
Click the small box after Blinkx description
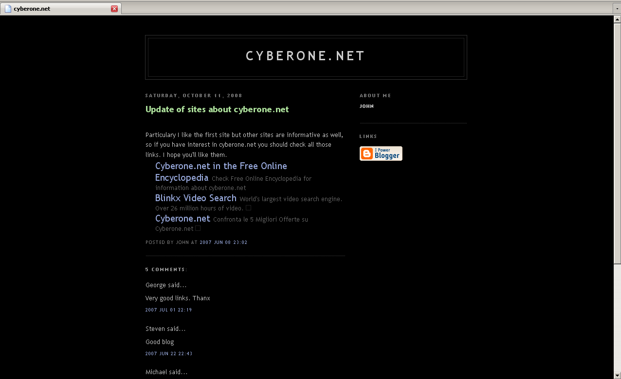pyautogui.click(x=248, y=208)
